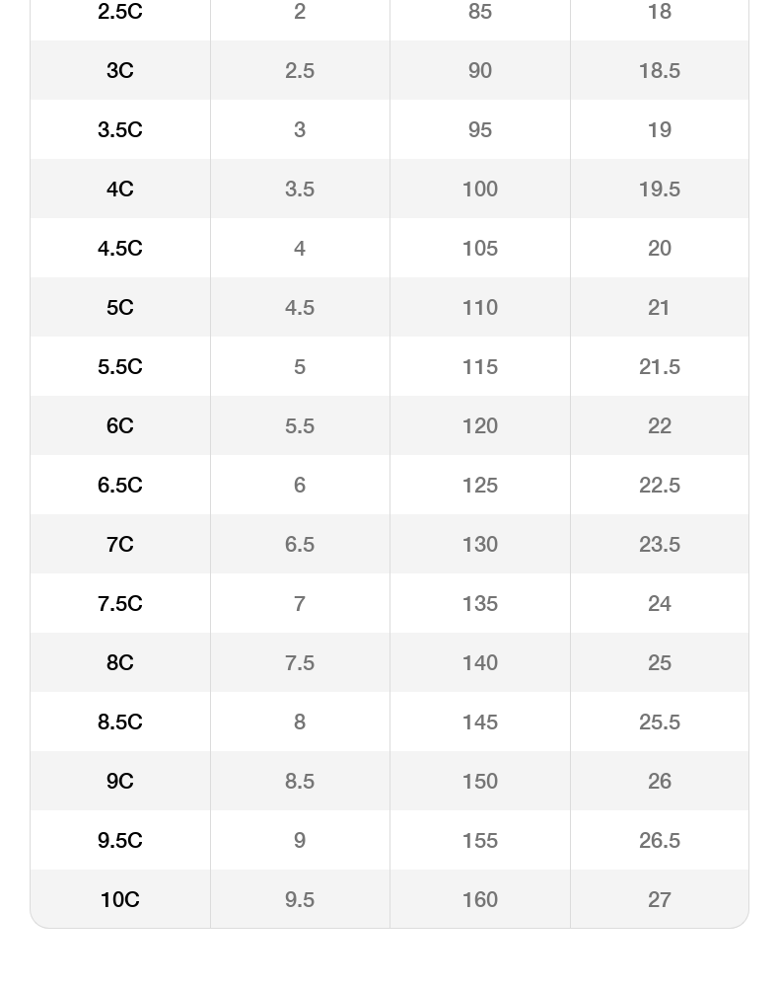Image resolution: width=779 pixels, height=988 pixels.
Task: Select the 3.5 value in 4C row
Action: (x=300, y=190)
